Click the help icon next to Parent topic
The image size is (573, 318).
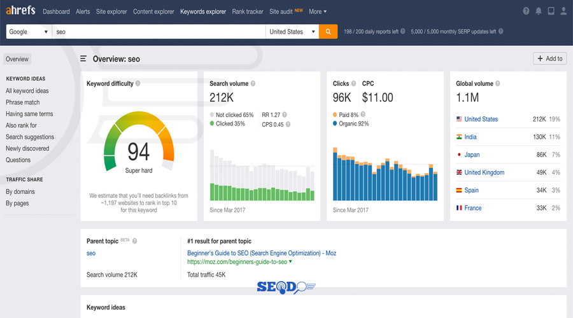(x=134, y=241)
